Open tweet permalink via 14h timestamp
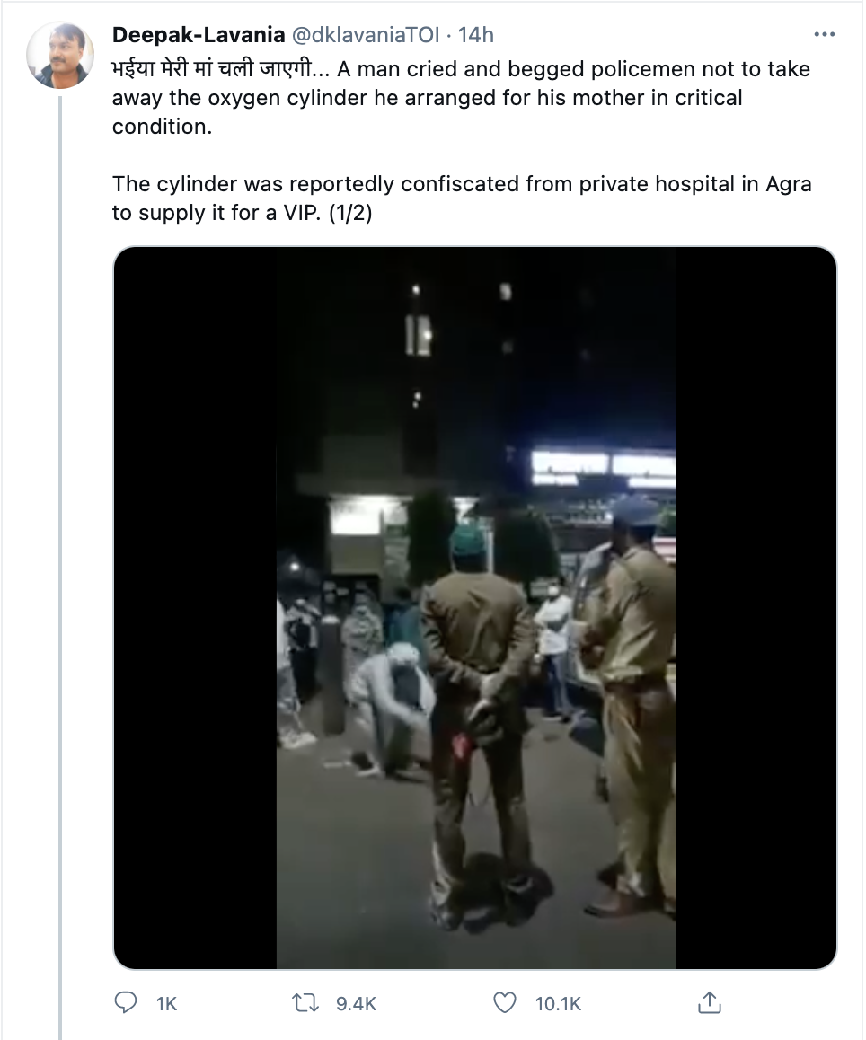Screen dimensions: 866x1040 tap(476, 35)
